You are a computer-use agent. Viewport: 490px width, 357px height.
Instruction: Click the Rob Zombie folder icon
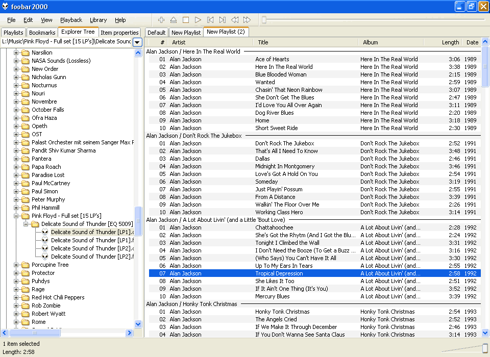click(x=26, y=306)
